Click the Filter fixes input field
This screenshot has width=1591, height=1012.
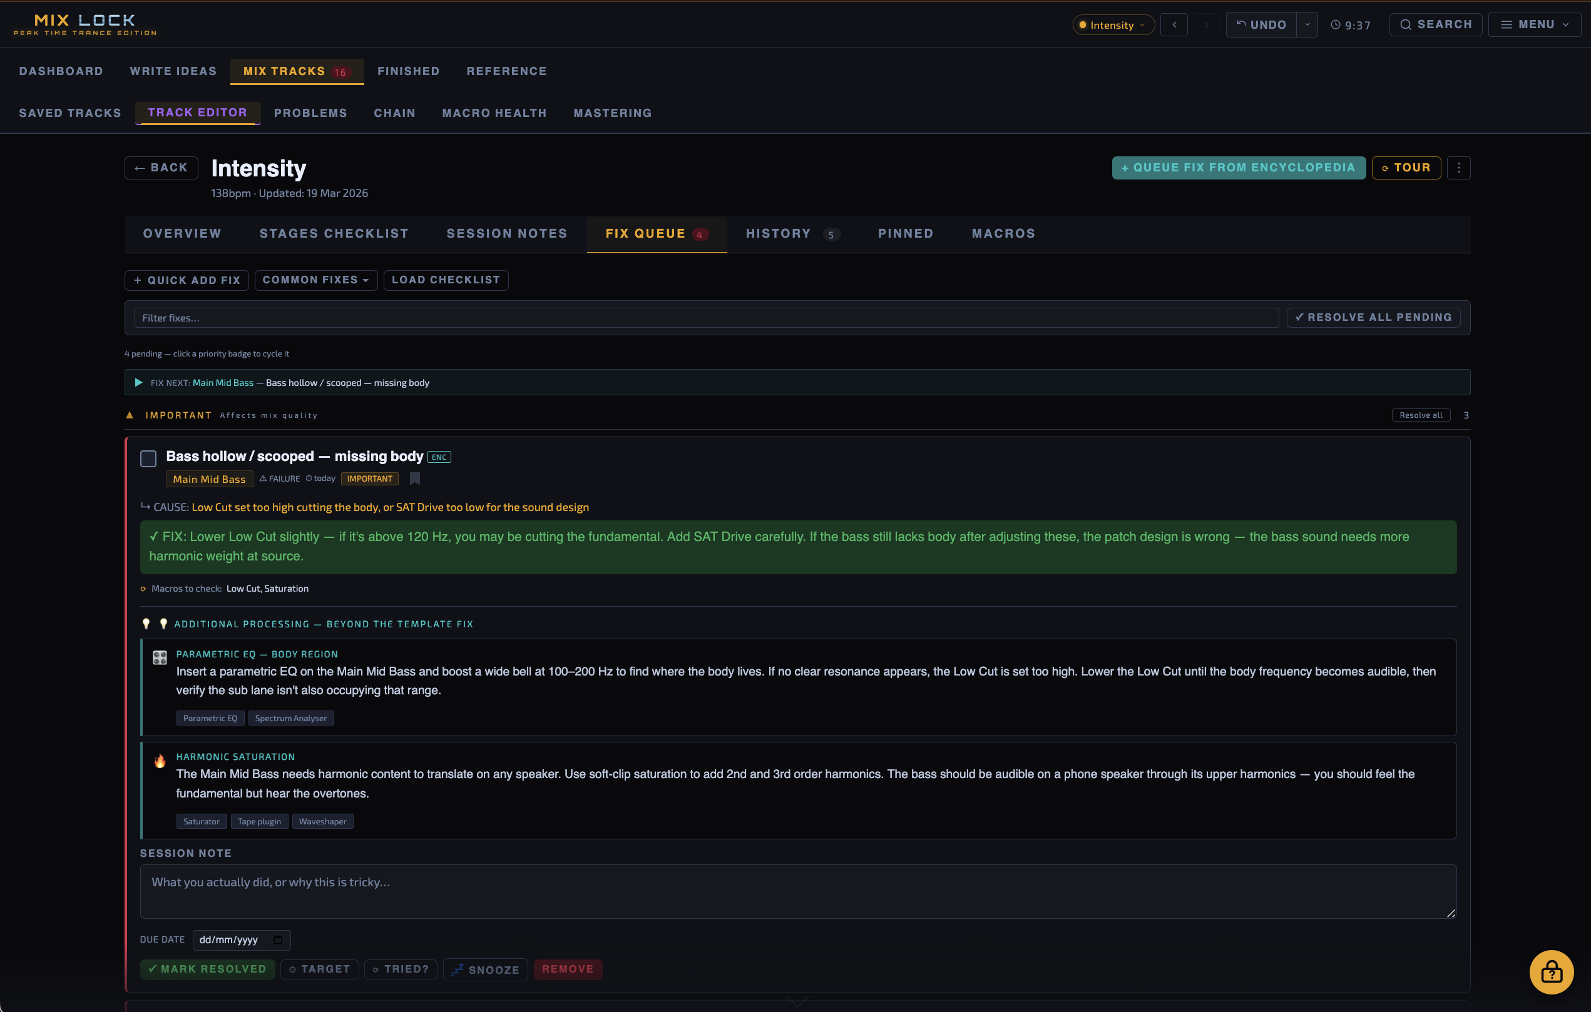[705, 318]
